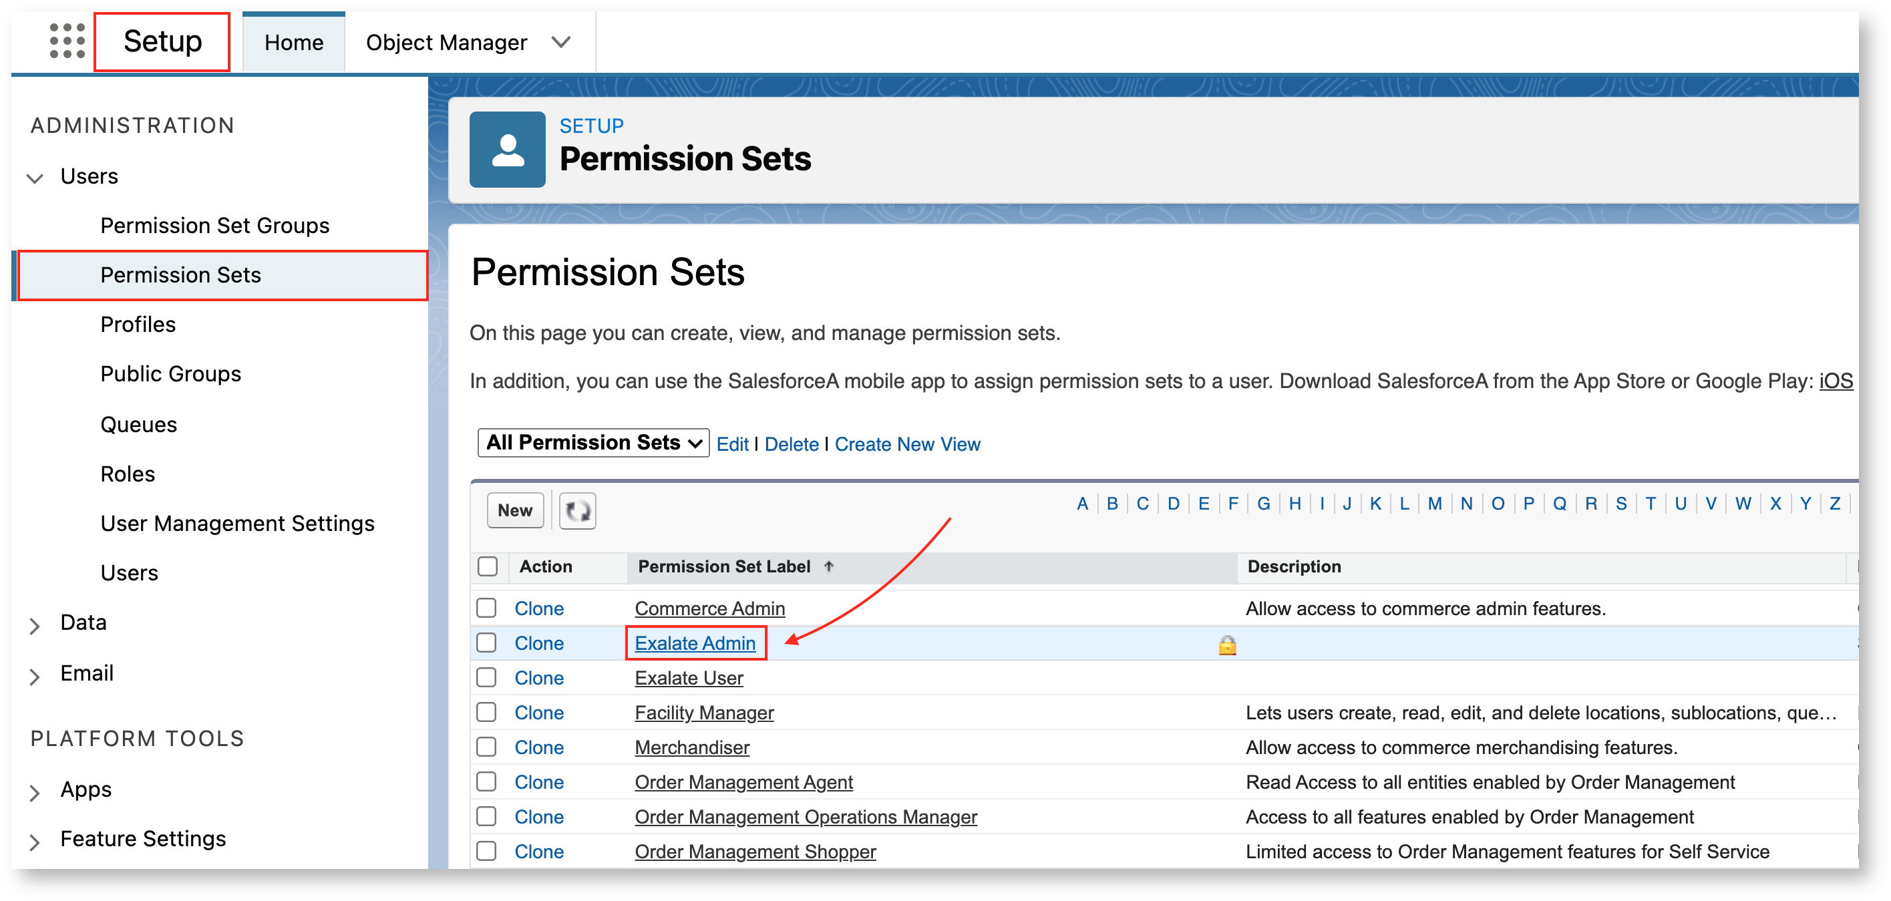Image resolution: width=1891 pixels, height=901 pixels.
Task: Select Profiles in the sidebar
Action: [138, 324]
